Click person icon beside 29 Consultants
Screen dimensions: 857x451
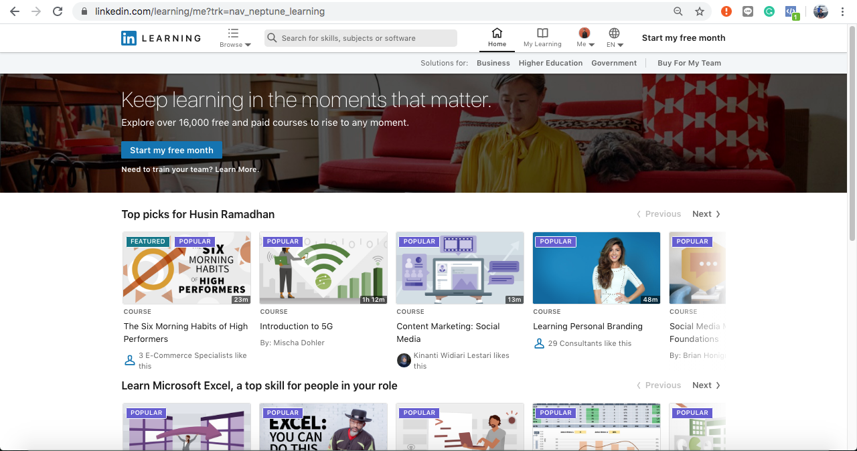point(539,343)
